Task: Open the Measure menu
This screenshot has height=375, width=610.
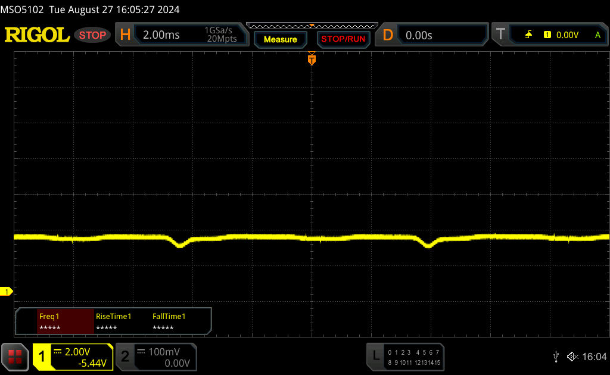Action: coord(281,39)
